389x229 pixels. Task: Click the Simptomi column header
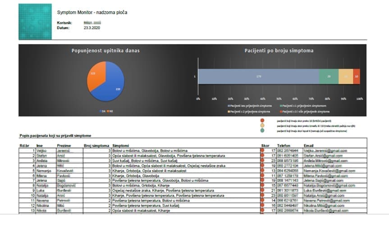click(120, 146)
